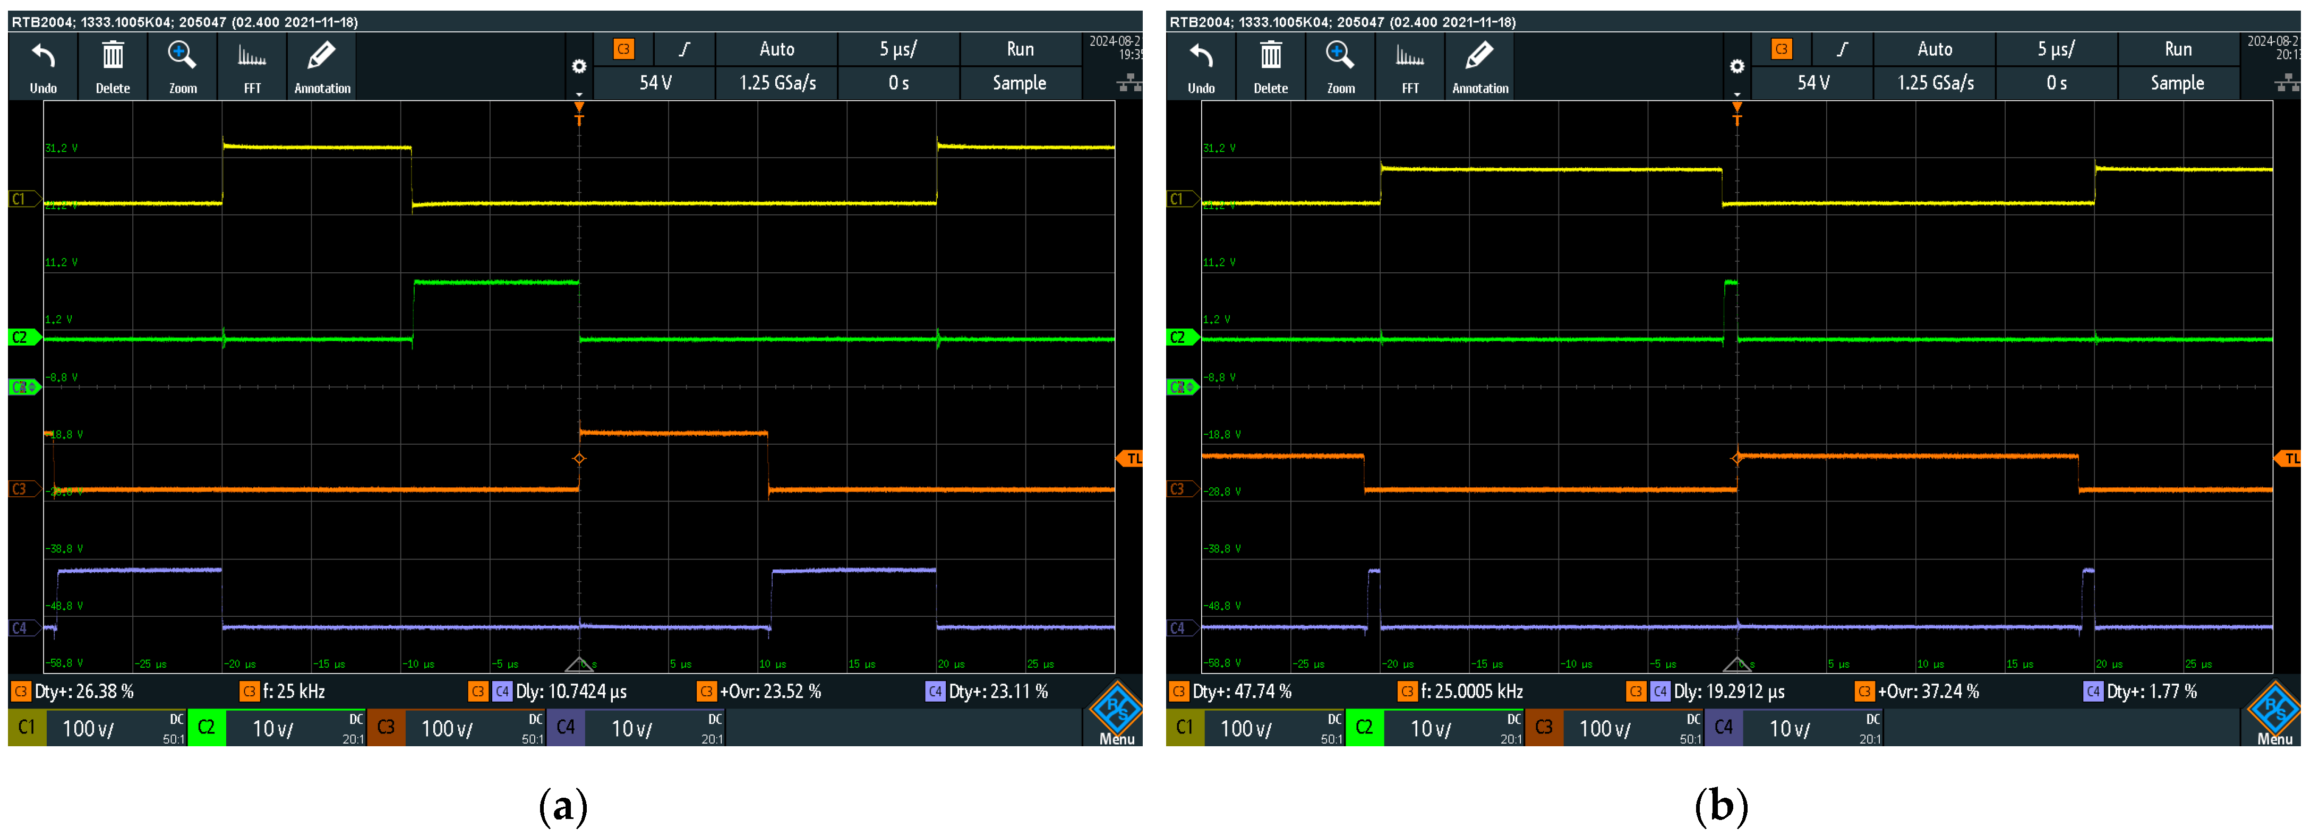Toggle C4 channel button in right scope
The width and height of the screenshot is (2311, 837).
coord(1723,727)
